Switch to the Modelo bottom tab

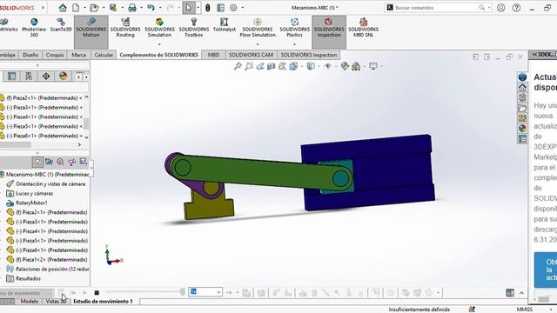coord(29,302)
